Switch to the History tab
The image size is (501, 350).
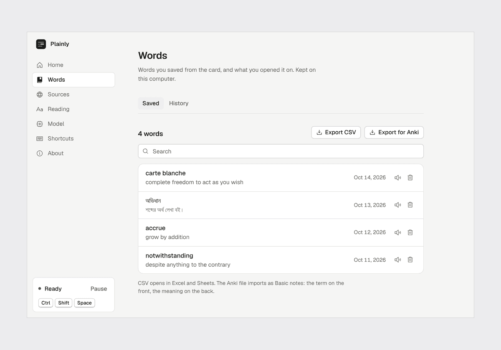pos(179,103)
